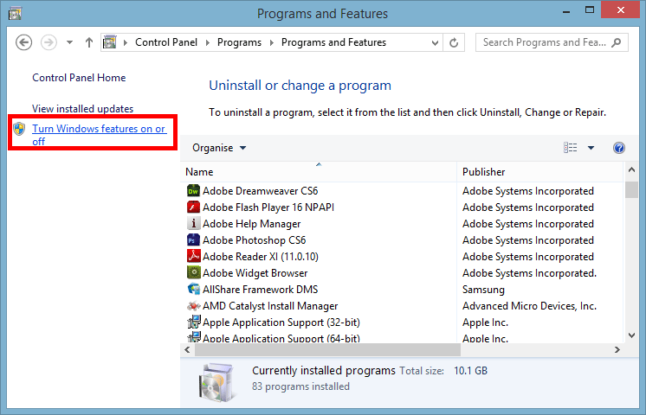
Task: Select Adobe Photoshop CS6 name
Action: tap(255, 240)
